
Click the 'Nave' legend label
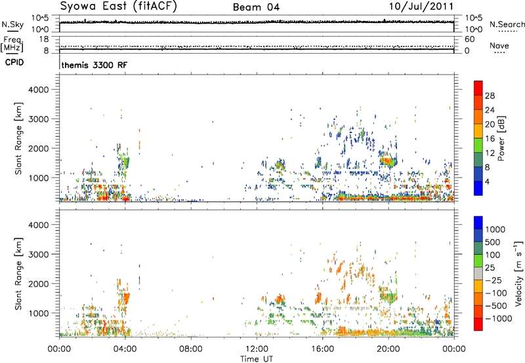coord(499,45)
